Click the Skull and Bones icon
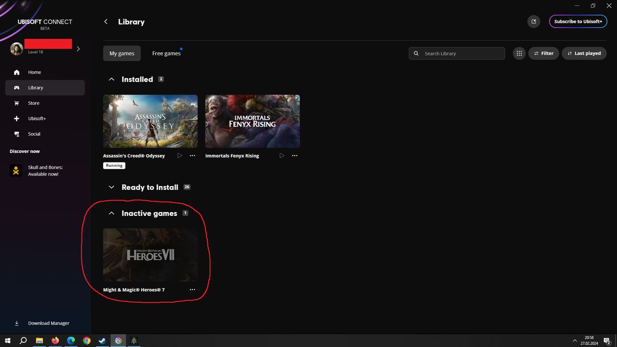This screenshot has width=617, height=347. (16, 171)
